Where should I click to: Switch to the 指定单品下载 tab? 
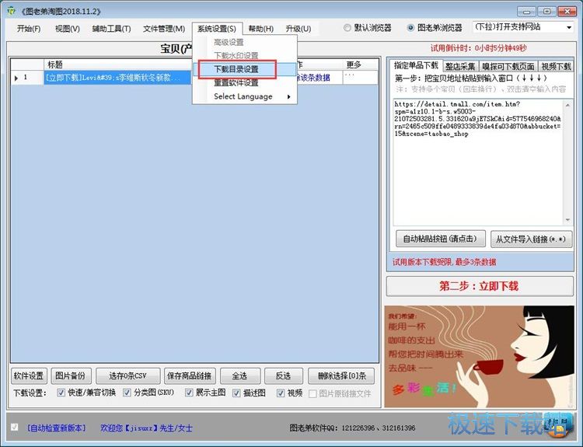[x=416, y=65]
